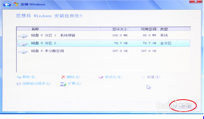Click the Windows flag logo in title bar
Viewport: 204px width, 119px height.
tap(16, 4)
